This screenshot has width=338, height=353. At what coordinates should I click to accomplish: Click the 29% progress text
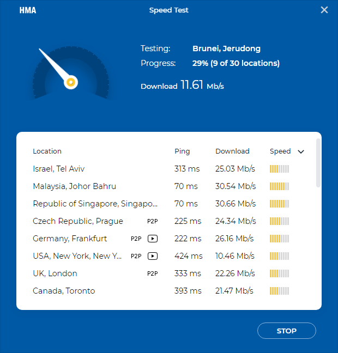tap(236, 63)
